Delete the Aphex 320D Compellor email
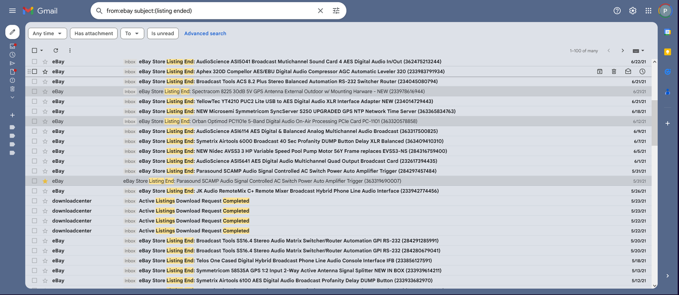The height and width of the screenshot is (295, 679). pyautogui.click(x=614, y=72)
